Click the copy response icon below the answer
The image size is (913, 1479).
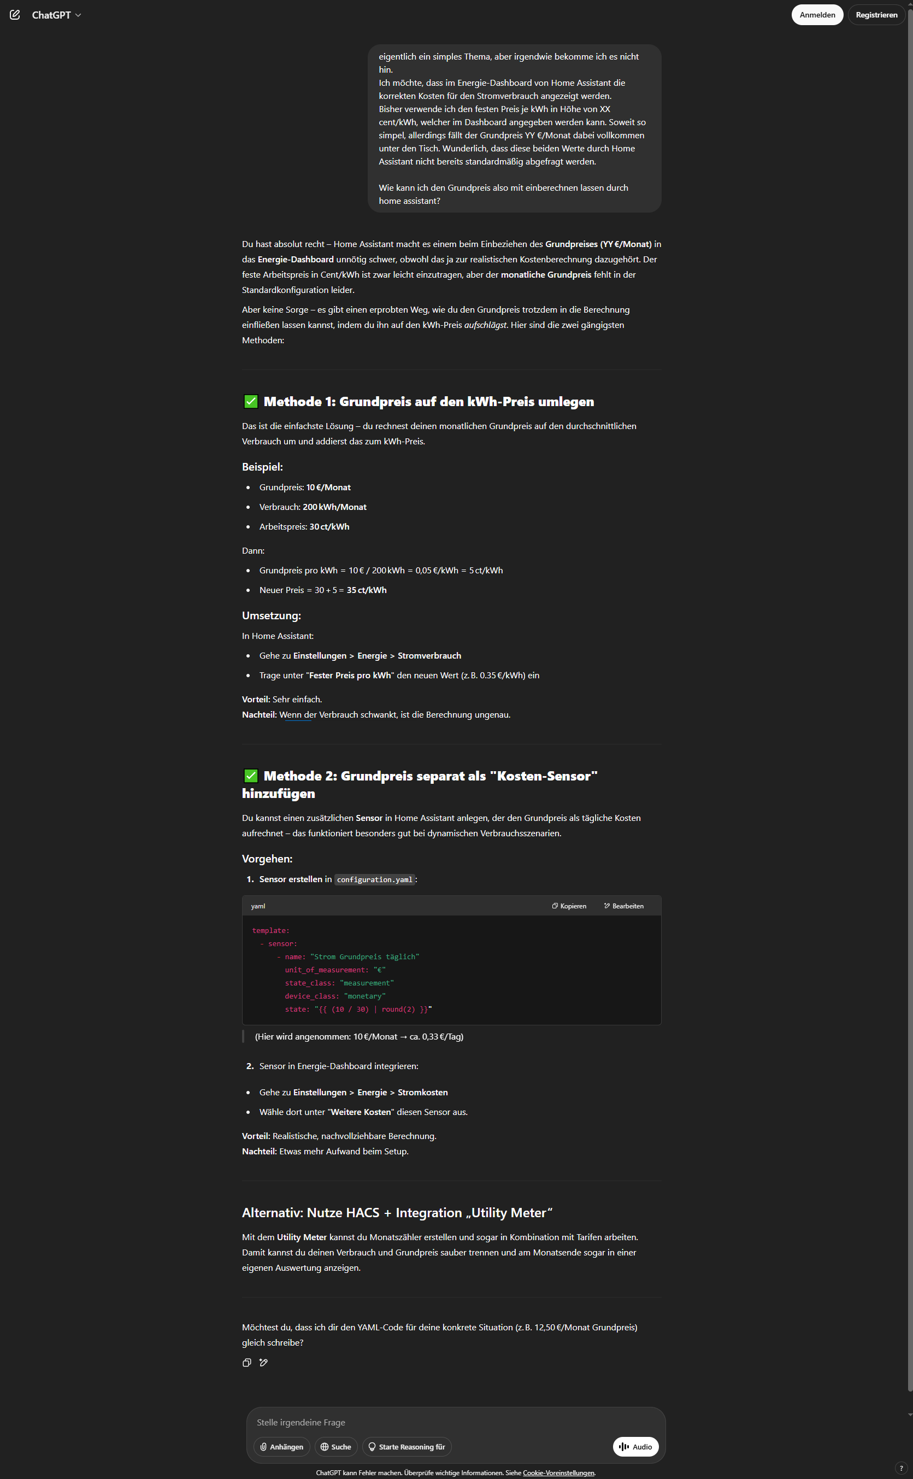point(247,1363)
